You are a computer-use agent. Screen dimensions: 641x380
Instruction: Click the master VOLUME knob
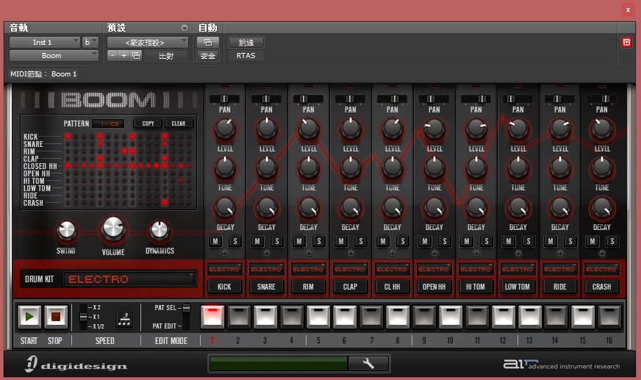[113, 228]
